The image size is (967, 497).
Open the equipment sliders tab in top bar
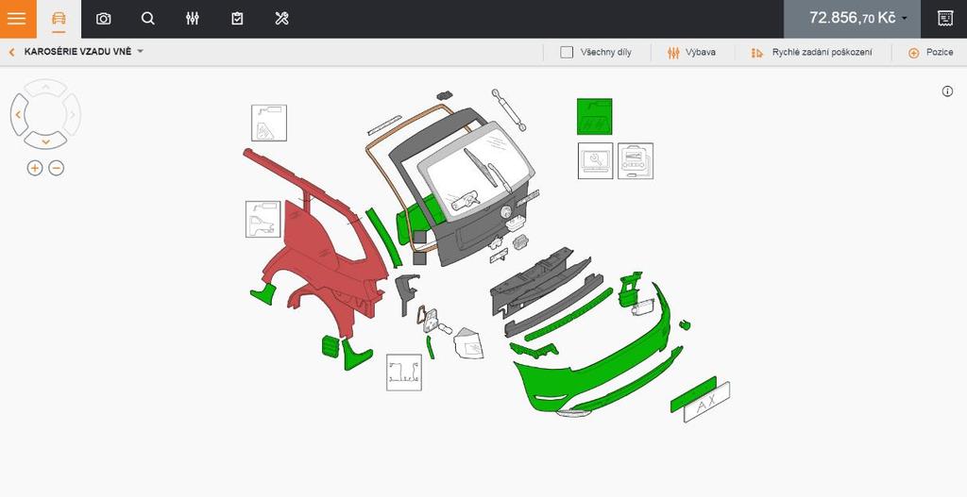pos(193,19)
